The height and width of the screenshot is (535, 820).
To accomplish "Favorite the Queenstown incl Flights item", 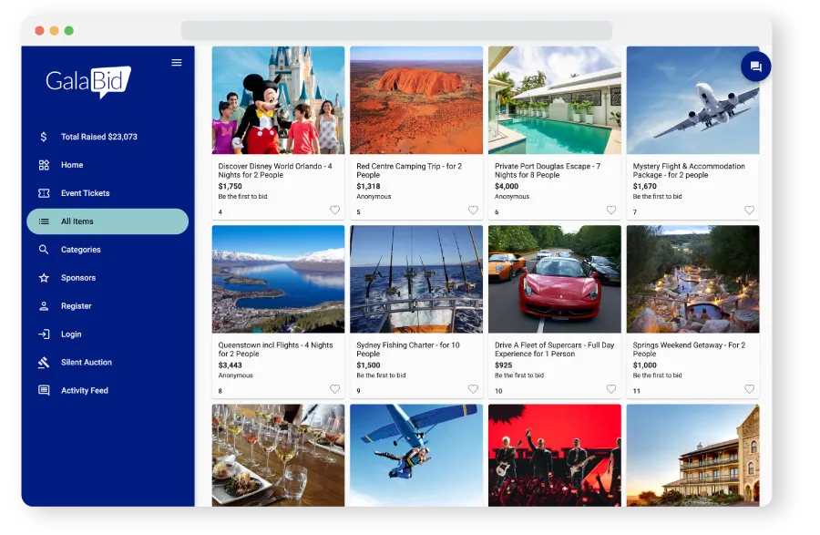I will pos(334,389).
